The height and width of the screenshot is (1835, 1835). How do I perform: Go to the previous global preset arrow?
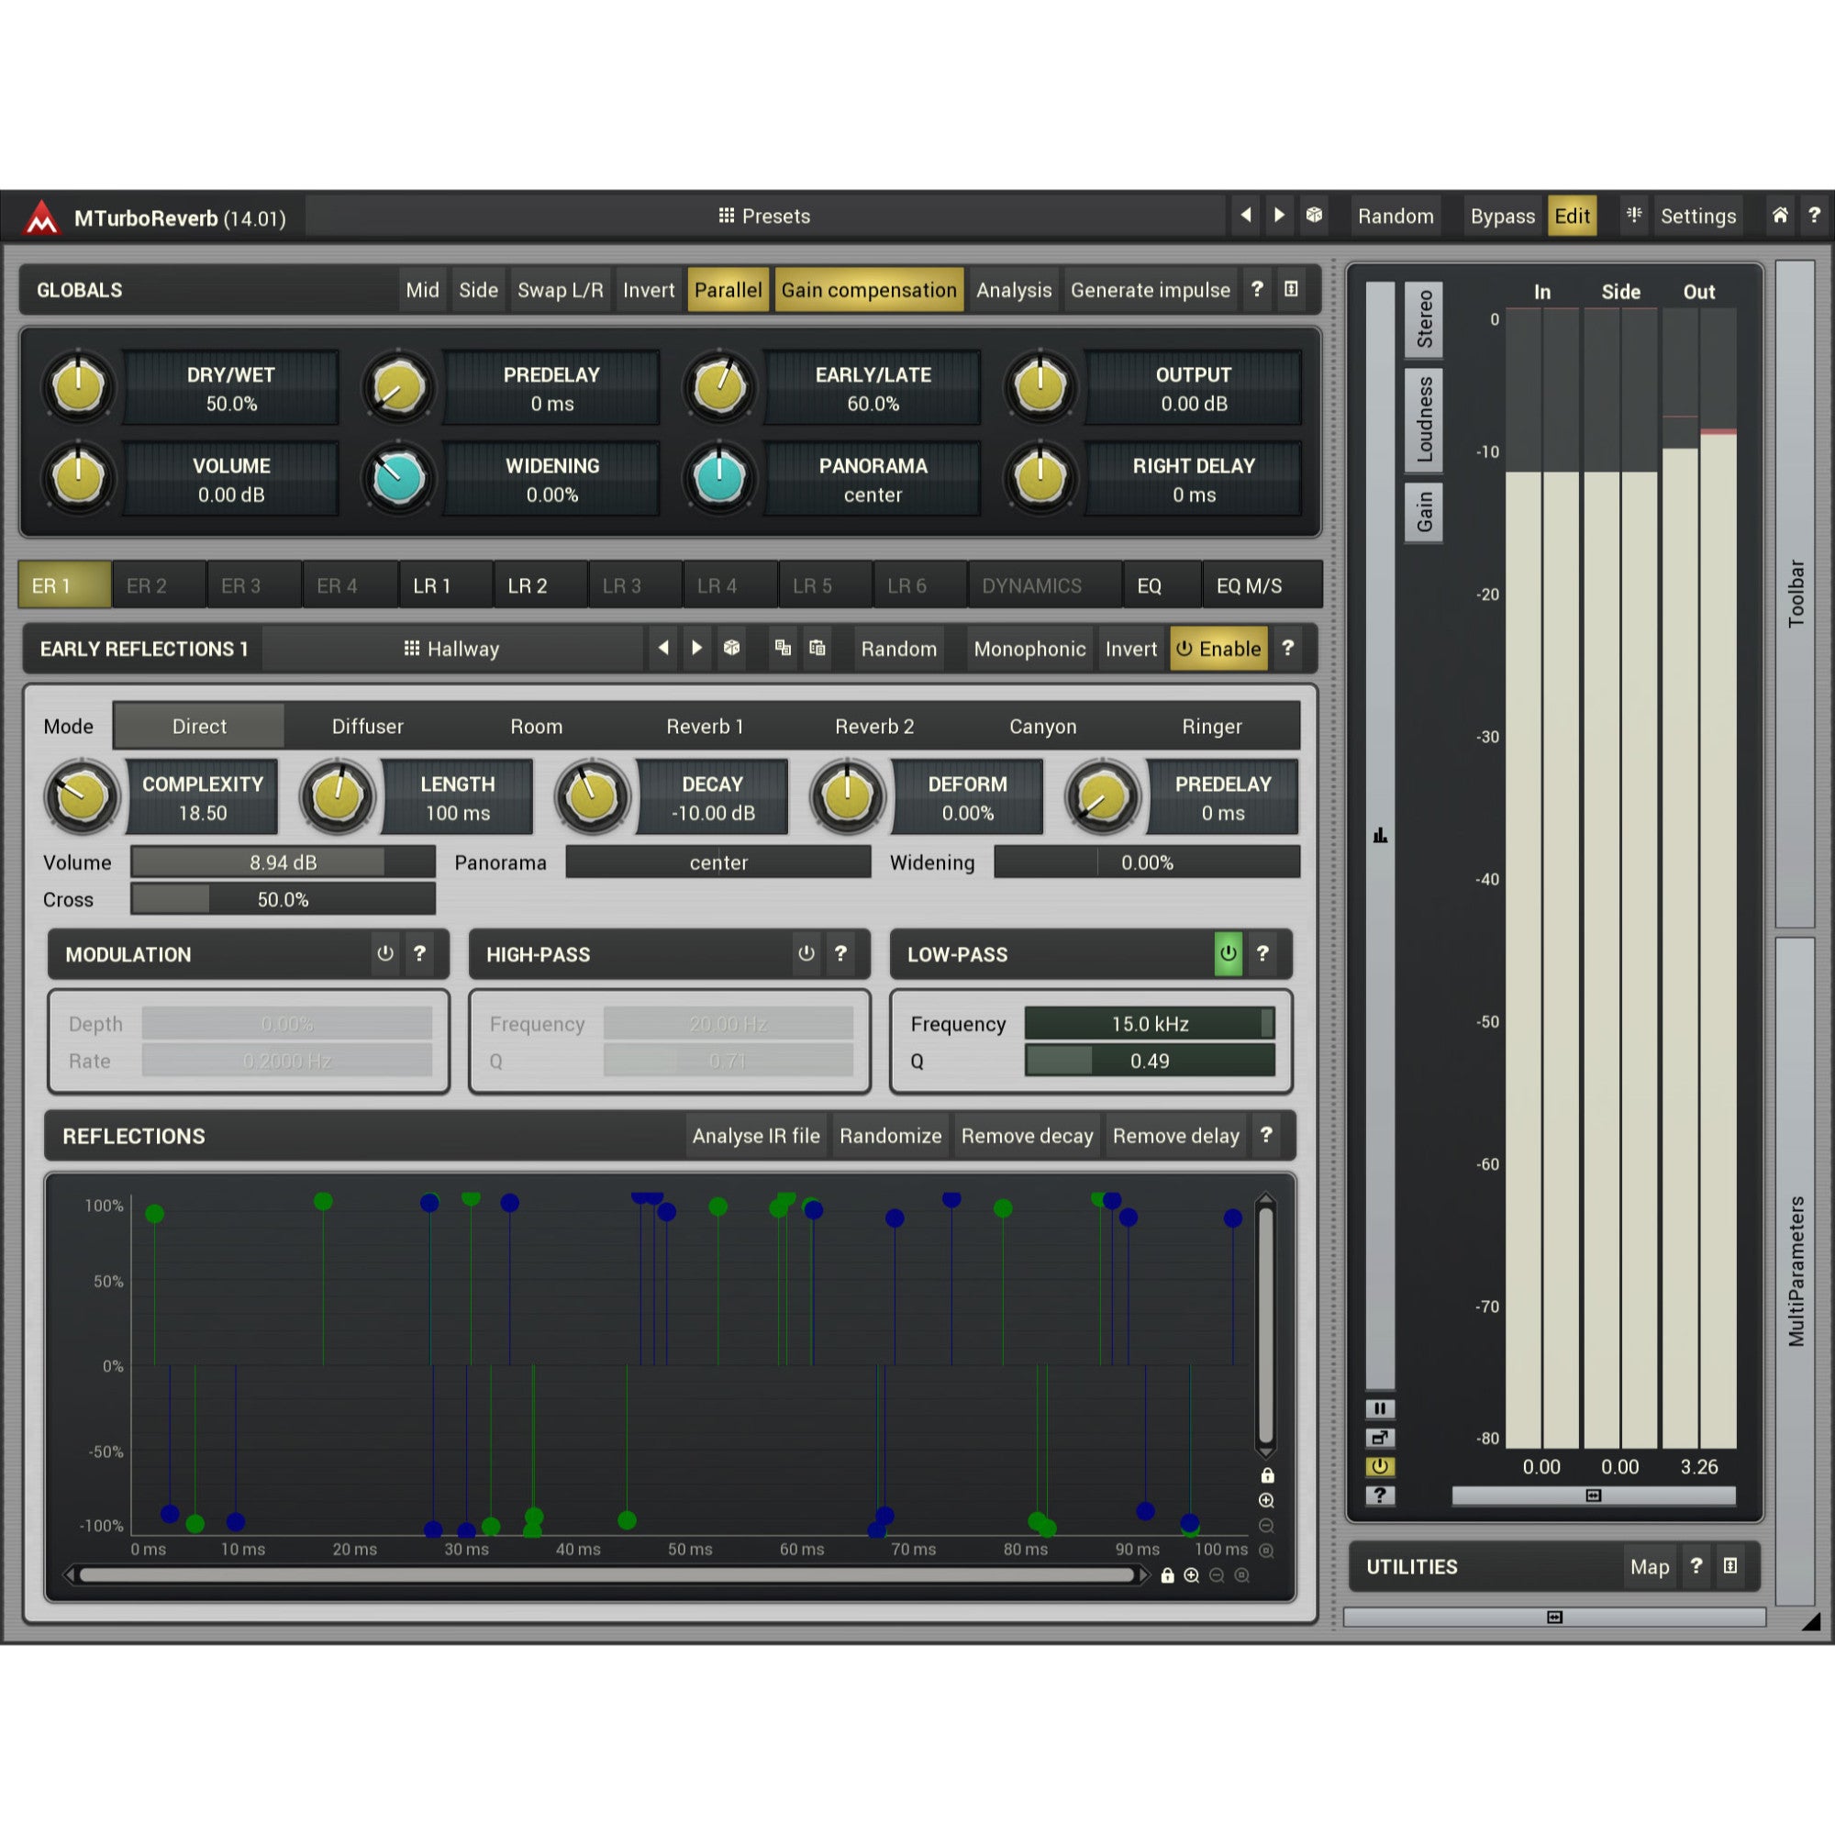[1245, 216]
